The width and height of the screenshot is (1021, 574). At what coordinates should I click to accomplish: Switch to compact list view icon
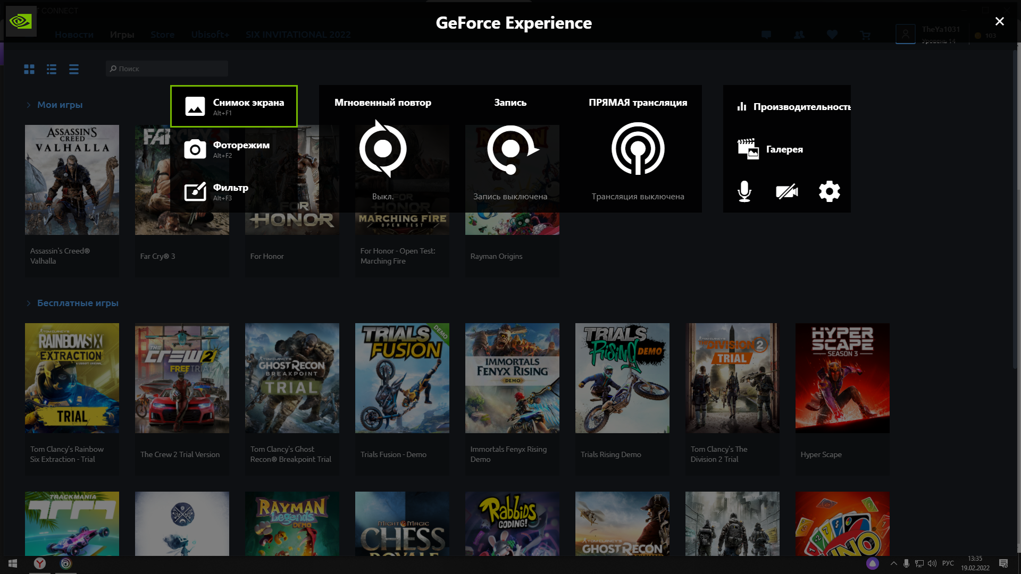tap(74, 69)
